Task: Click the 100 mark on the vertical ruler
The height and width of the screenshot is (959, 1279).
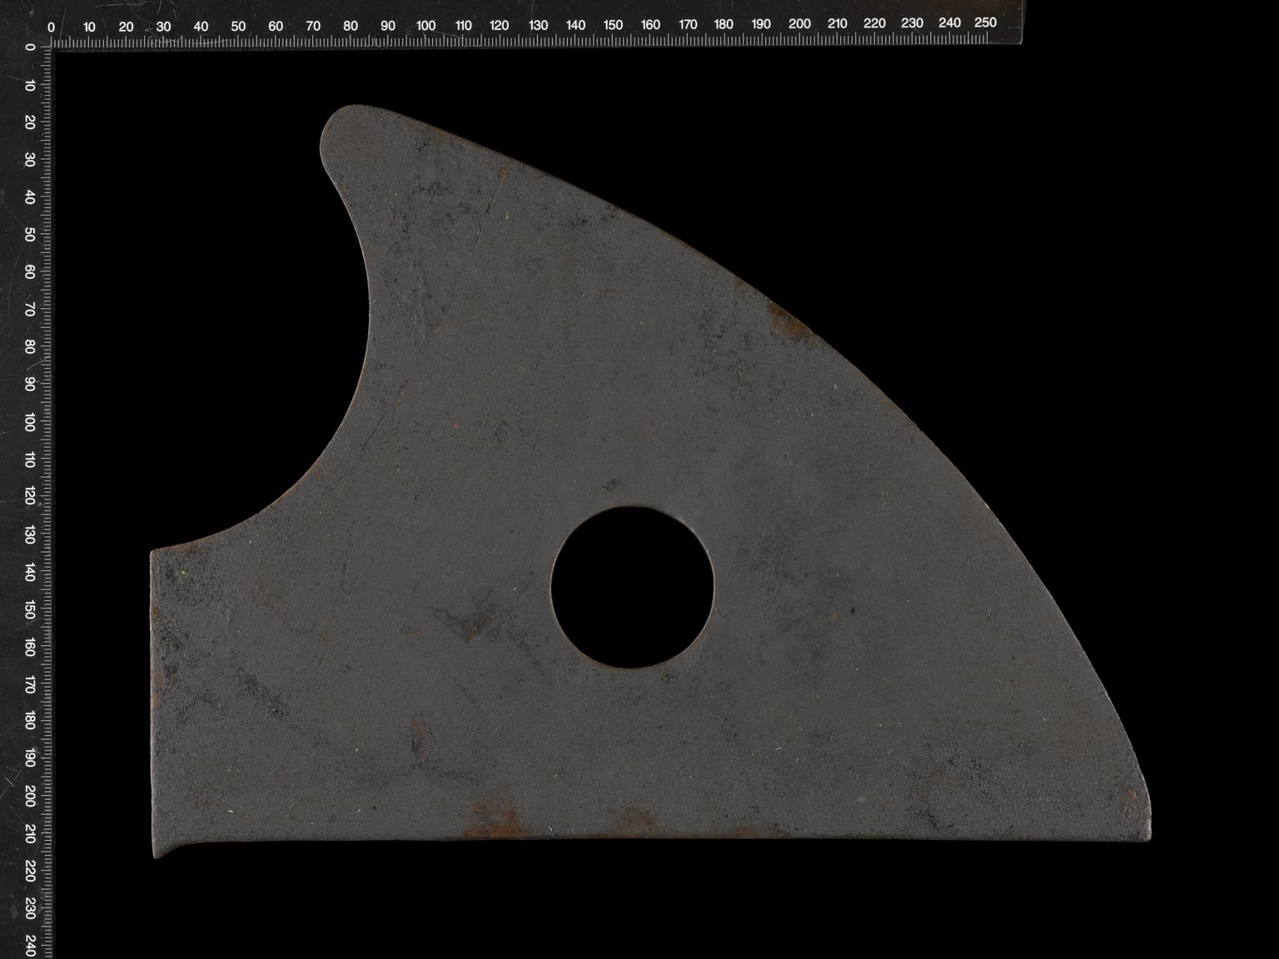Action: click(30, 423)
